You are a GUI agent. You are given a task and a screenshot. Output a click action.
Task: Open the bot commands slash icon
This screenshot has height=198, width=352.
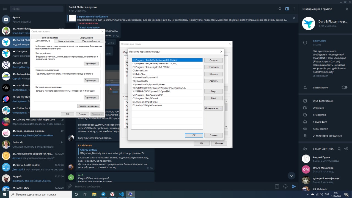tap(277, 186)
